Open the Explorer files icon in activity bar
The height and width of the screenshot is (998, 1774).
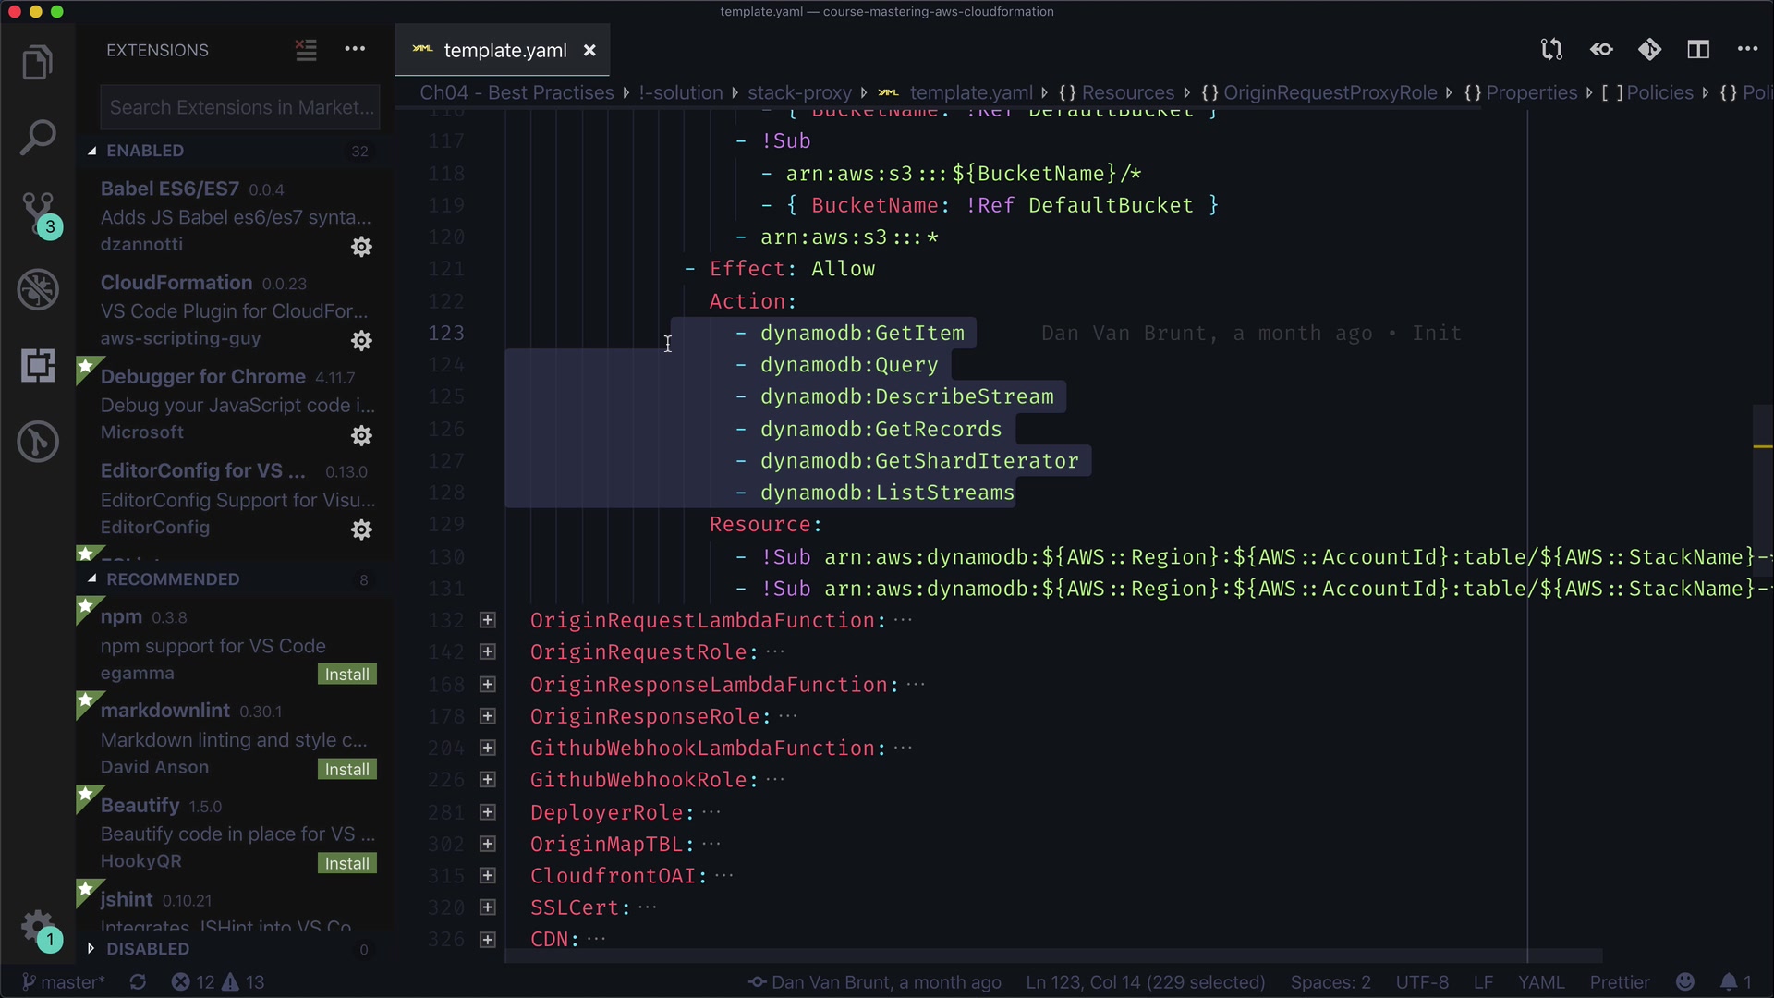37,63
